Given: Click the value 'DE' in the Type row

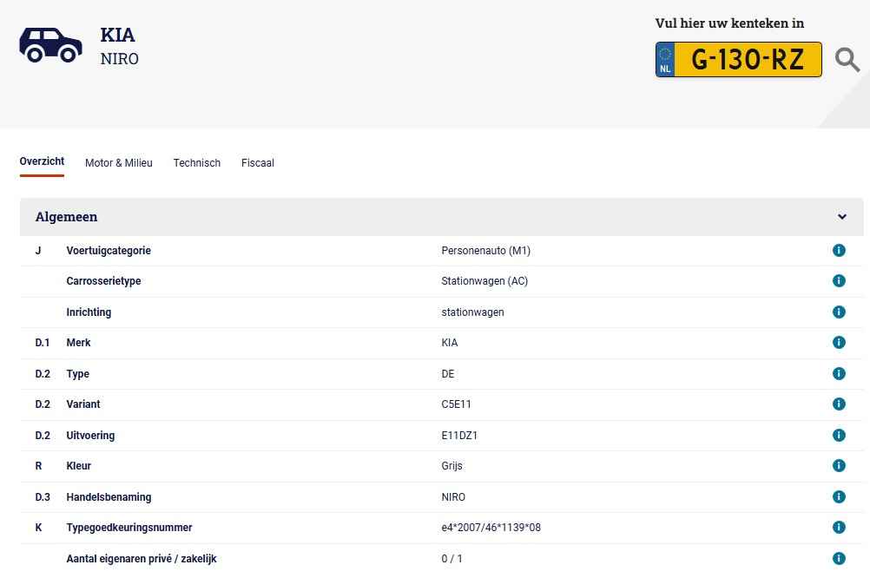Looking at the screenshot, I should 448,374.
